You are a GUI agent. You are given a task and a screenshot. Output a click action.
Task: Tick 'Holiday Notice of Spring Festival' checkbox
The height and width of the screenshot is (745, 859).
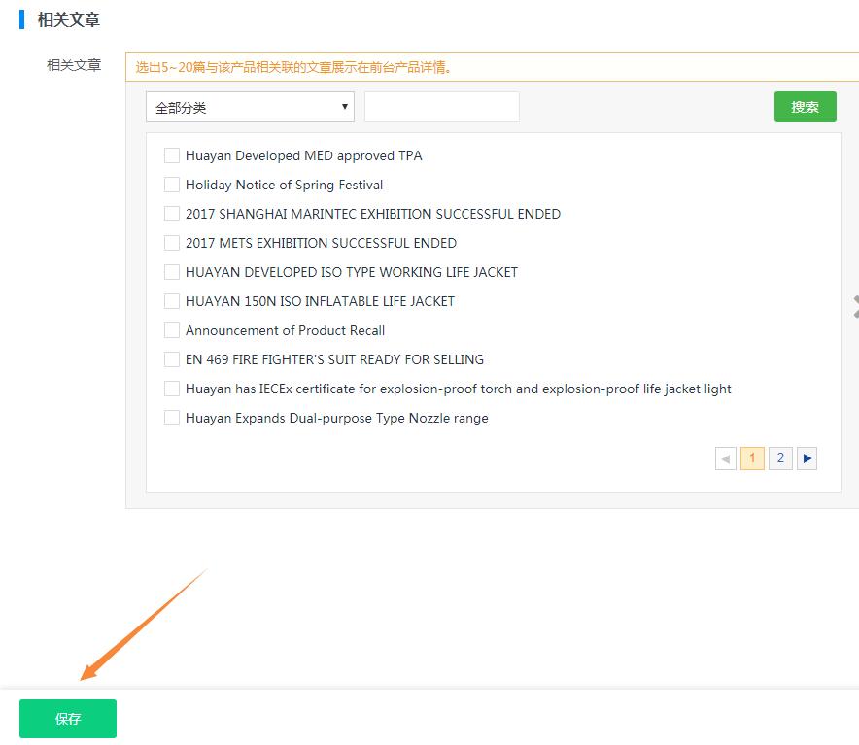(x=172, y=185)
